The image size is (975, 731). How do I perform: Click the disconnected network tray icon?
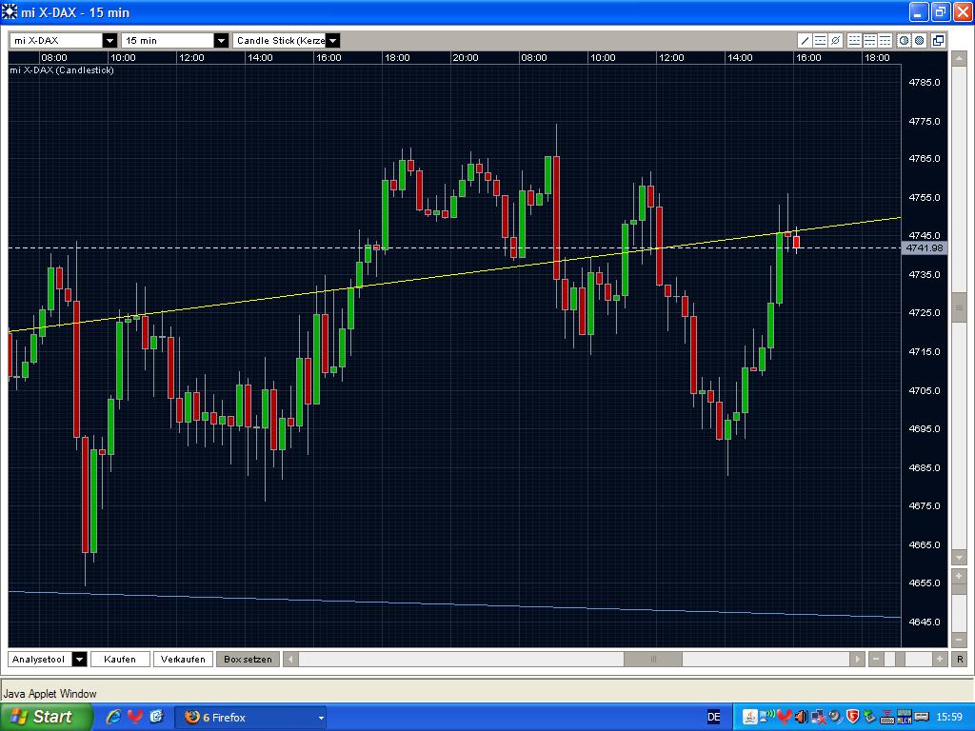[818, 717]
